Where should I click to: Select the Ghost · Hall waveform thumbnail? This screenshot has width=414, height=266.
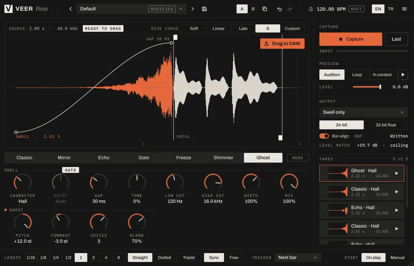pos(338,173)
